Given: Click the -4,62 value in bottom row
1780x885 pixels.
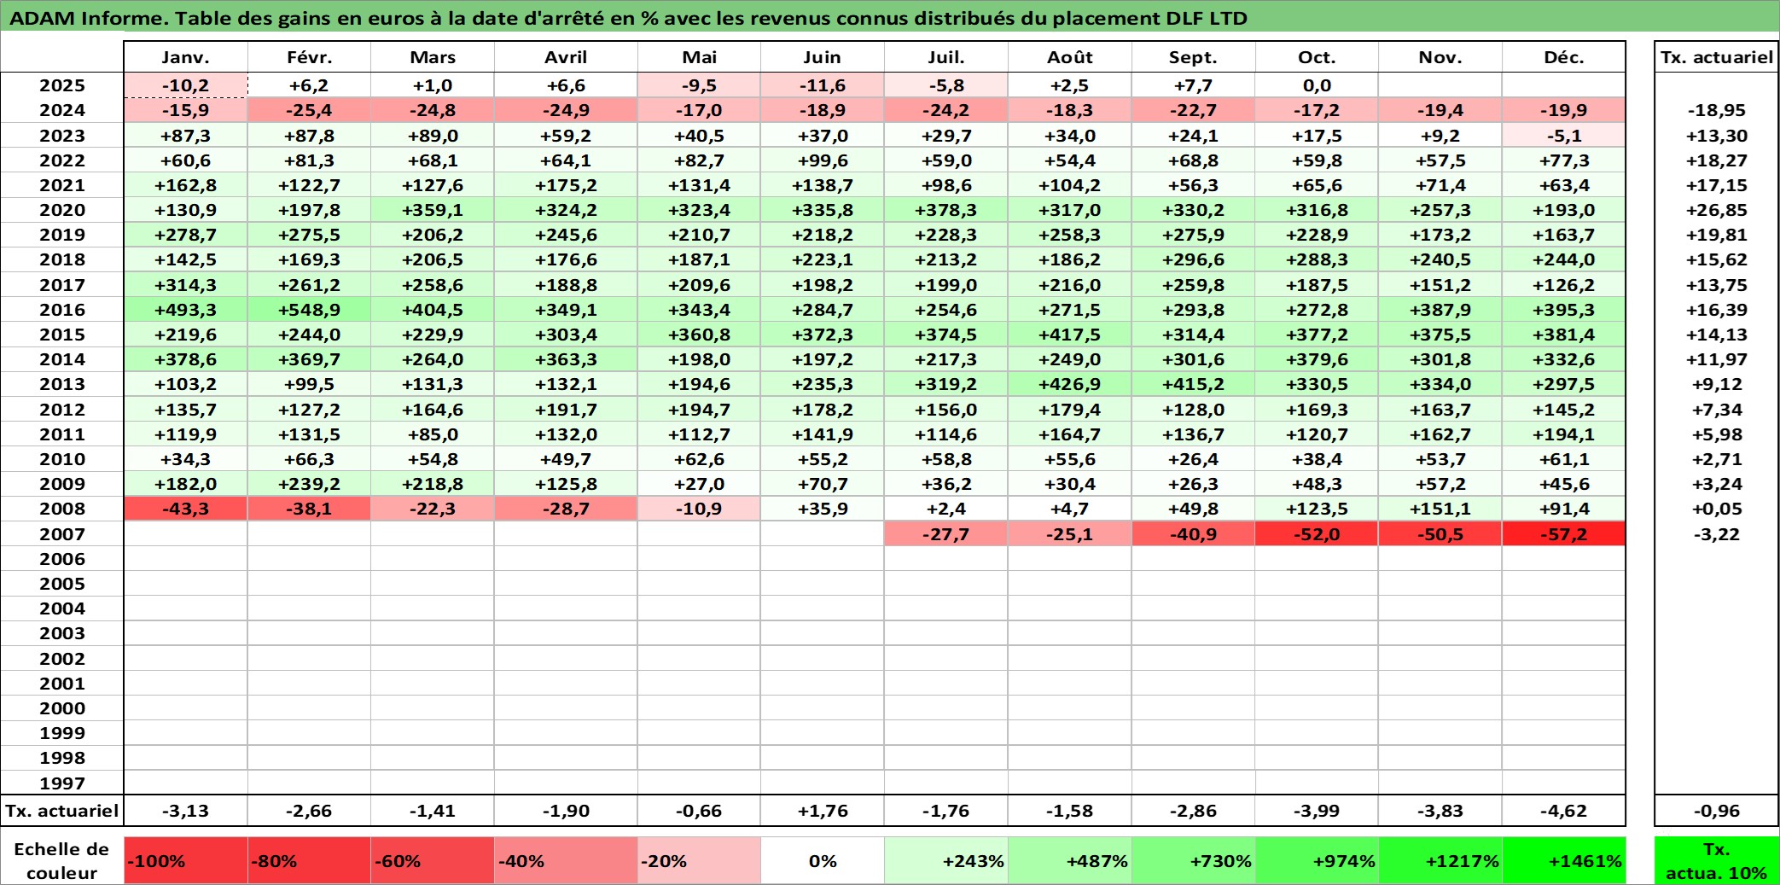Looking at the screenshot, I should [1563, 811].
